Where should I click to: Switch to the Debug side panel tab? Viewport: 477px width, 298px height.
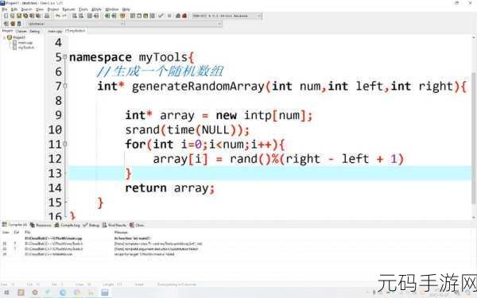35,31
